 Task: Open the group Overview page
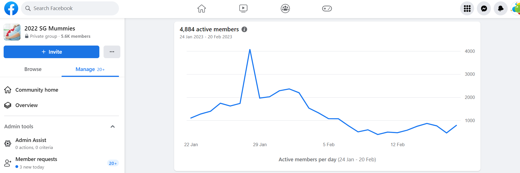click(26, 105)
